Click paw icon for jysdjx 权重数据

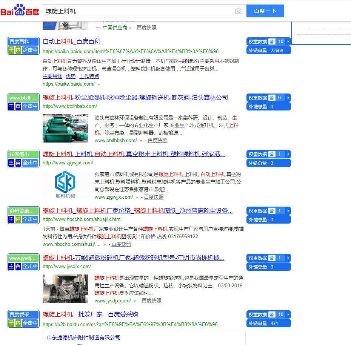coord(272,258)
